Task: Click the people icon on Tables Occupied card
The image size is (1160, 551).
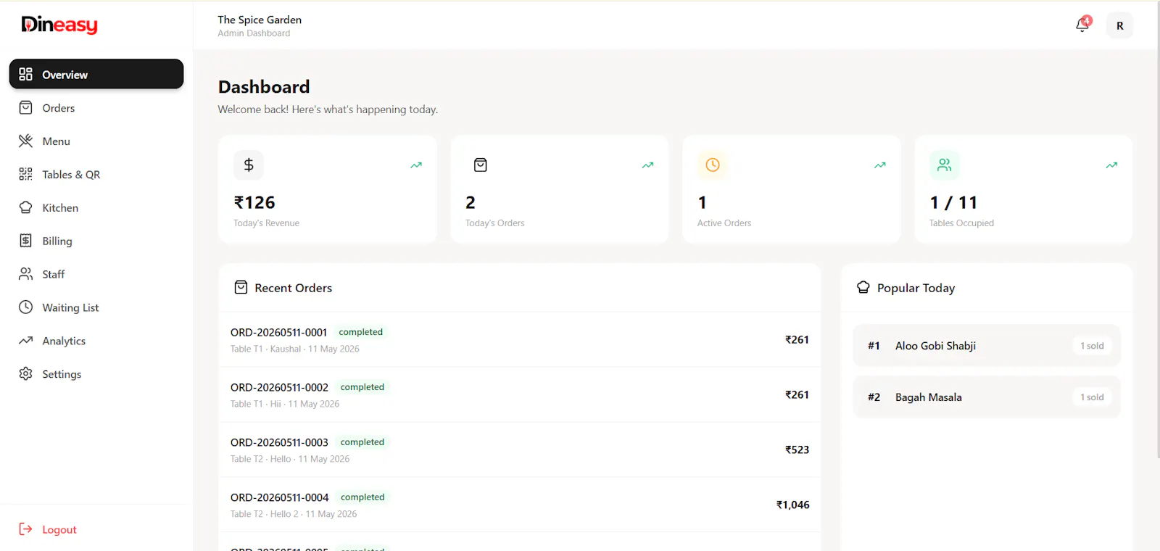Action: click(x=945, y=165)
